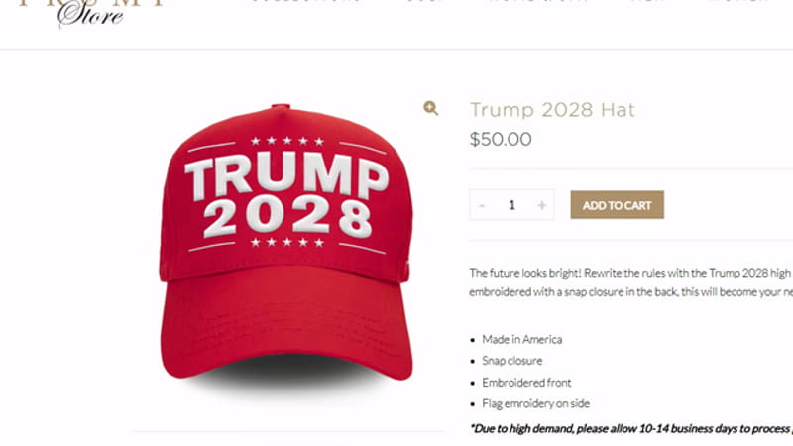This screenshot has width=793, height=446.
Task: Click the white TRUMP lettering on the hat
Action: point(286,174)
